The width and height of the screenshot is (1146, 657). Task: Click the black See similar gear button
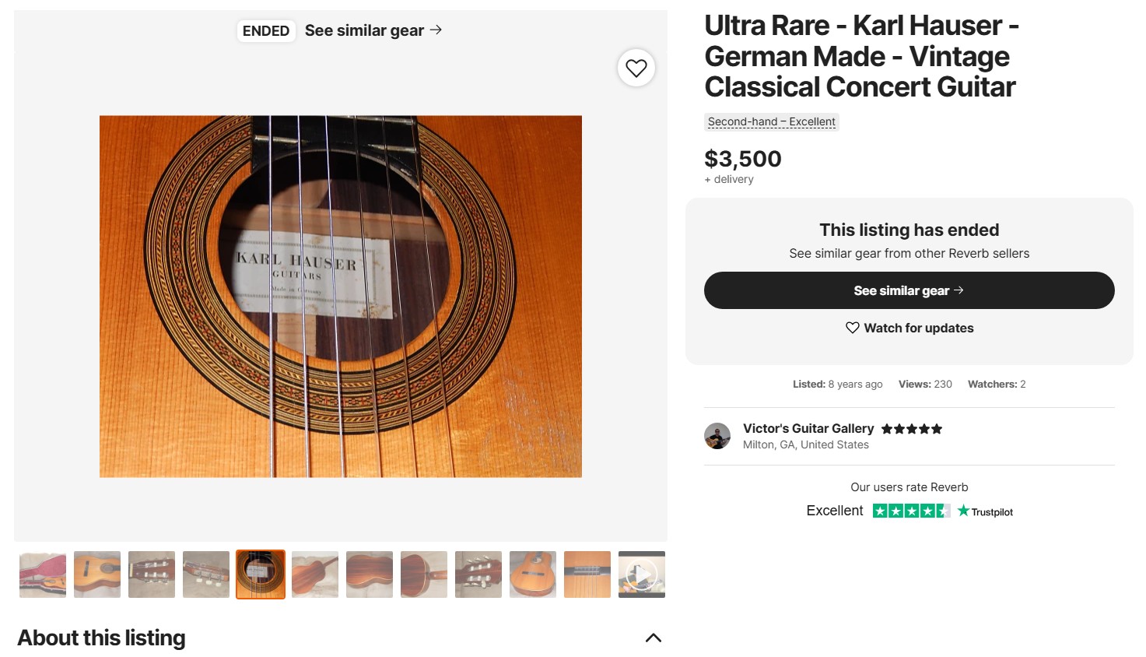909,290
